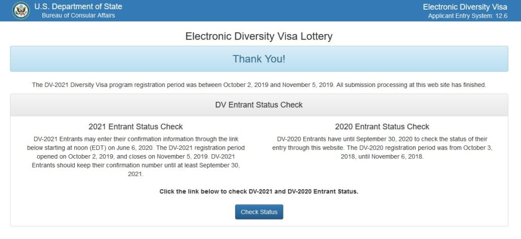521x239 pixels.
Task: Click the DV Entrant Status Check panel header
Action: [259, 105]
